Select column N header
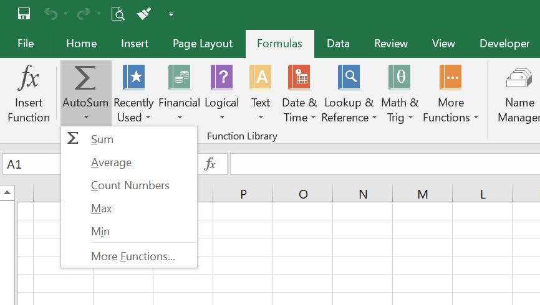 pyautogui.click(x=363, y=194)
